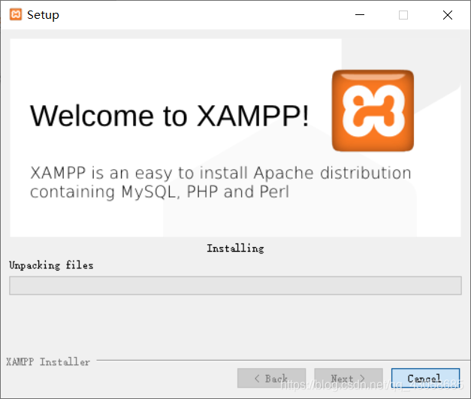
Task: Click the Unpacking files label
Action: pos(51,265)
